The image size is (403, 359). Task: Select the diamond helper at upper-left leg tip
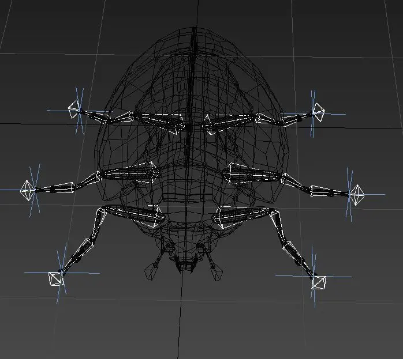(x=74, y=109)
